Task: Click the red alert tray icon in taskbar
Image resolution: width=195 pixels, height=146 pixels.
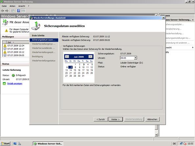Action: [x=185, y=143]
